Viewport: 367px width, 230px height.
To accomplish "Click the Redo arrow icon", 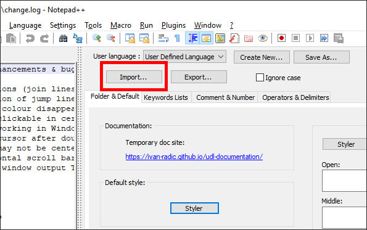I will click(x=44, y=38).
